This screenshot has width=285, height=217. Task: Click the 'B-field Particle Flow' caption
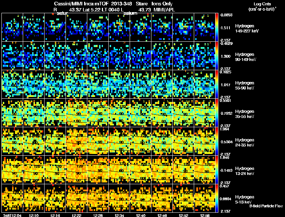266,206
